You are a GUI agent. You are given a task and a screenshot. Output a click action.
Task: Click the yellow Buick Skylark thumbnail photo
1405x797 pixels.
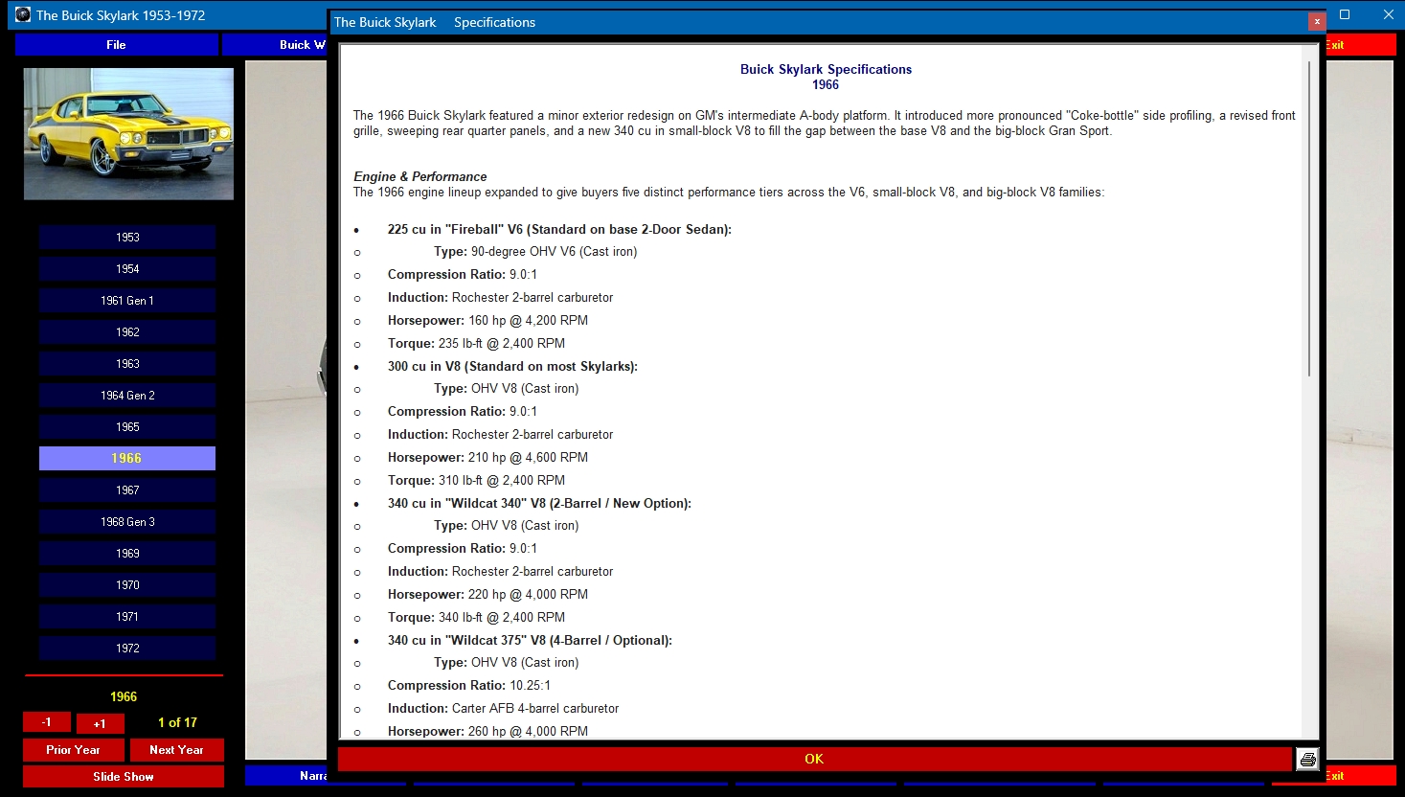[x=128, y=134]
